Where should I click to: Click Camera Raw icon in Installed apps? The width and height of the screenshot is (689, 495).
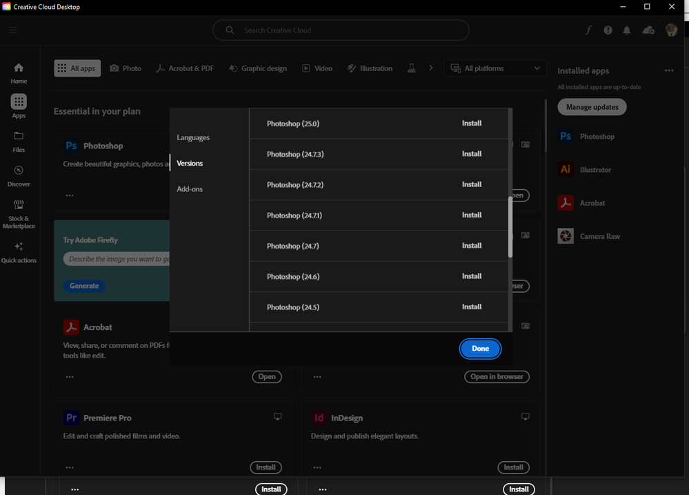(566, 236)
